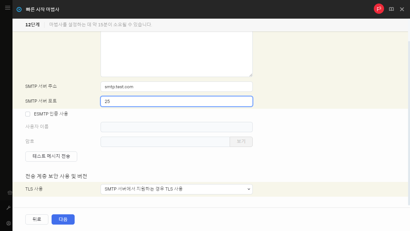This screenshot has height=231, width=410.
Task: Open the hamburger navigation menu
Action: point(8,8)
